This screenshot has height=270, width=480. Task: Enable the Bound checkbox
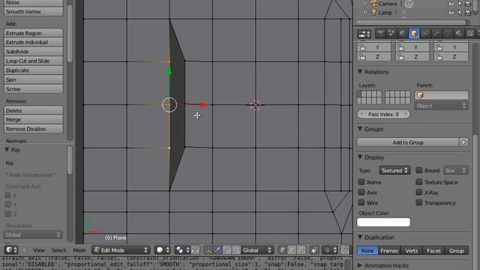419,170
